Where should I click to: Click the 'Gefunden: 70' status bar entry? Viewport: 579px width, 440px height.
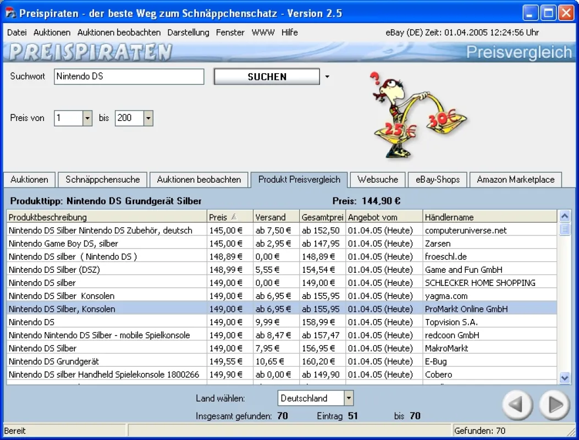(479, 431)
